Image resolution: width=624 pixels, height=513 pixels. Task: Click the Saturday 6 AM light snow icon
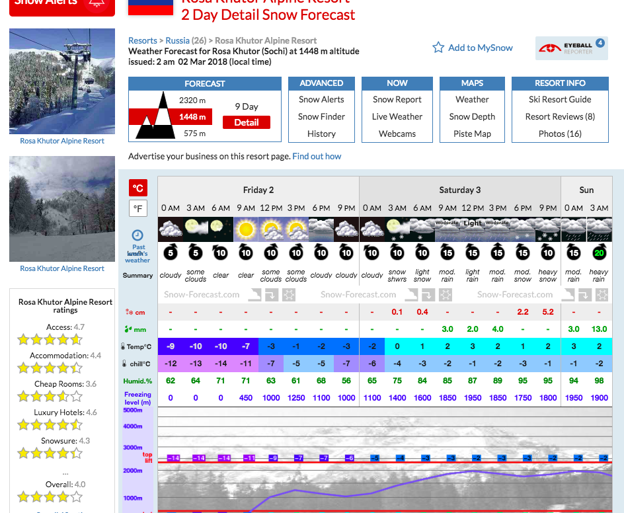pos(422,229)
